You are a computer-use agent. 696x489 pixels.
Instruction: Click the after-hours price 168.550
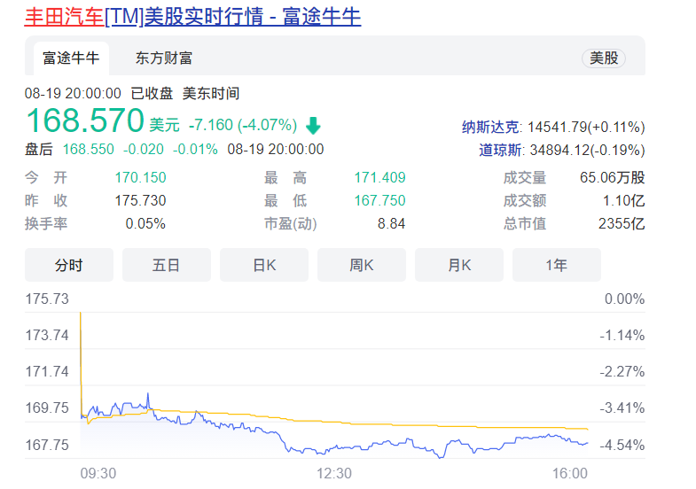pyautogui.click(x=89, y=149)
